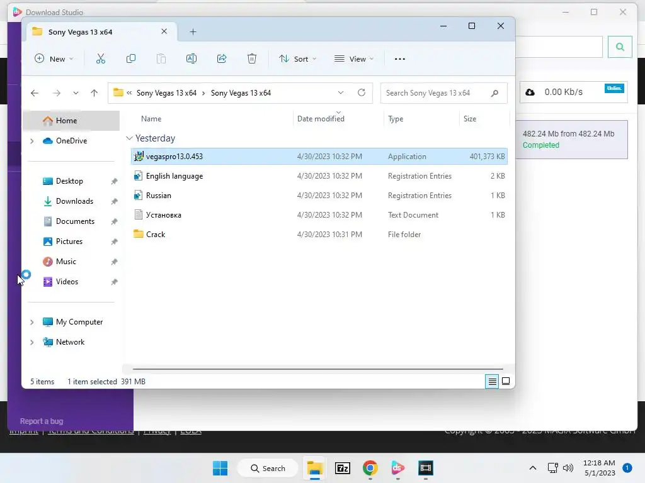
Task: Open the New item dropdown
Action: click(x=54, y=58)
